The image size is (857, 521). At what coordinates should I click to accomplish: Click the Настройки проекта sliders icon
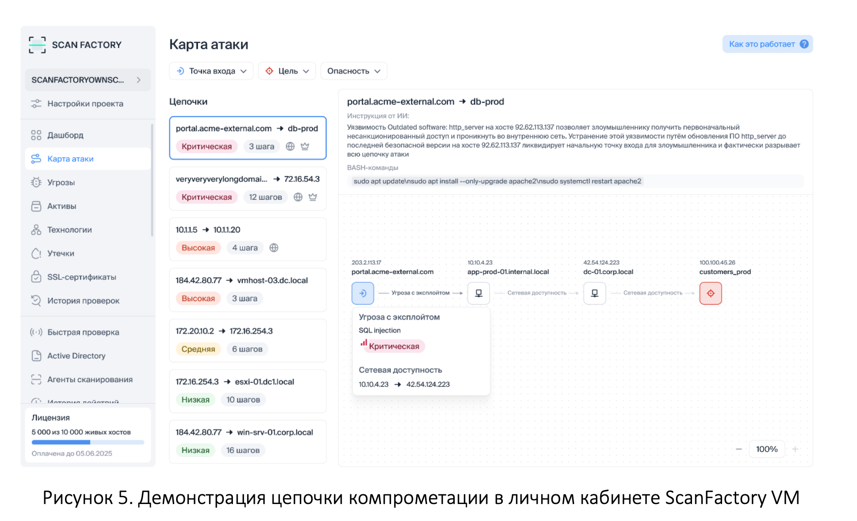[x=36, y=103]
